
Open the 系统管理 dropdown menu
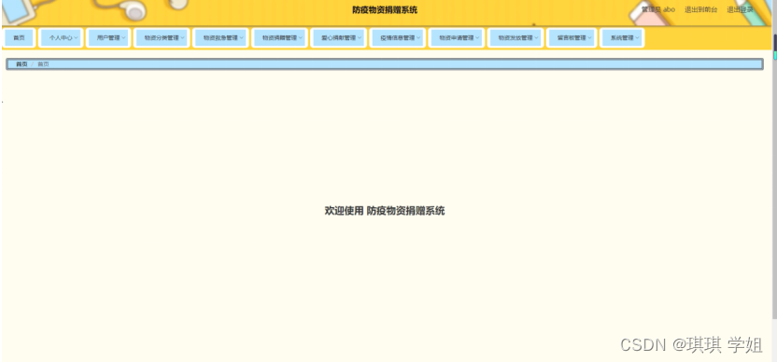[x=622, y=37]
